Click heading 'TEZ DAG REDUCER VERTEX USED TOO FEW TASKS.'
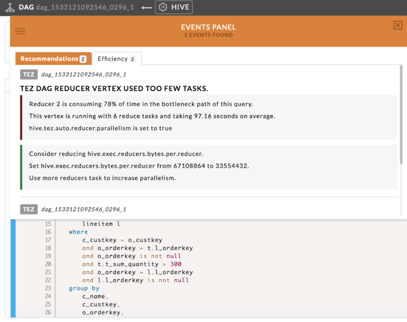This screenshot has height=322, width=407. click(x=114, y=89)
